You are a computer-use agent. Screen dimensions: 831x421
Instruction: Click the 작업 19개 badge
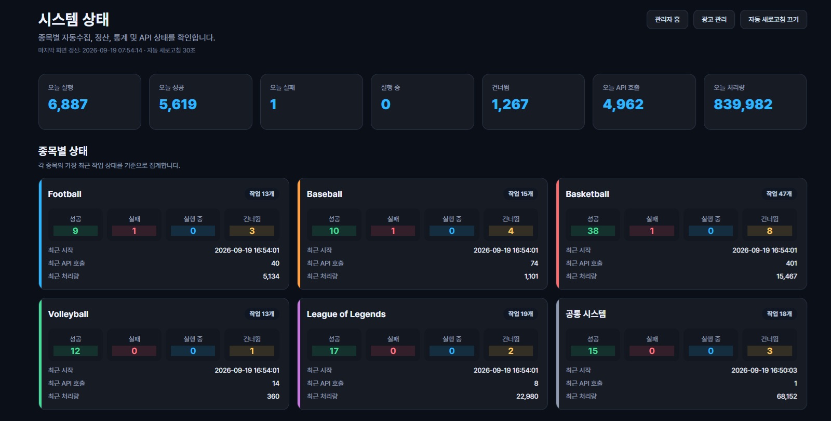coord(520,314)
